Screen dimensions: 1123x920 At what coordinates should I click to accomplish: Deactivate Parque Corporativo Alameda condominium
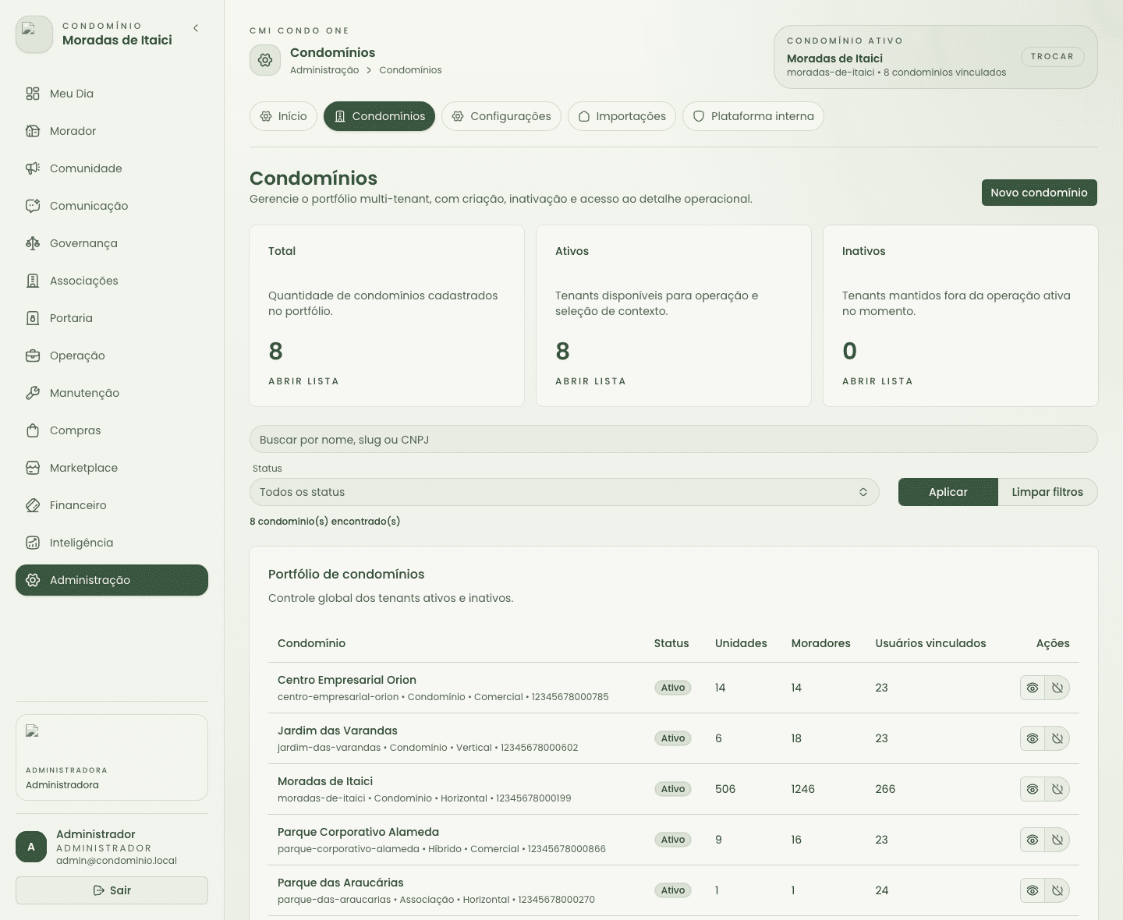1057,840
